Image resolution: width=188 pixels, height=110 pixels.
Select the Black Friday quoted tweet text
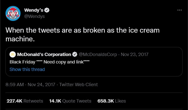click(50, 62)
